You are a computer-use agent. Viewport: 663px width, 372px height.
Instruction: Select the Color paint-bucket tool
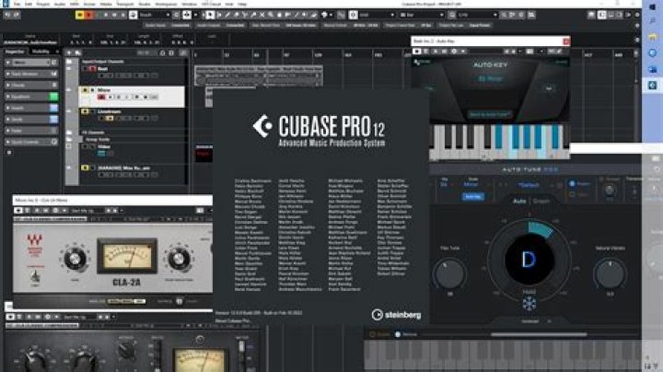[x=314, y=15]
